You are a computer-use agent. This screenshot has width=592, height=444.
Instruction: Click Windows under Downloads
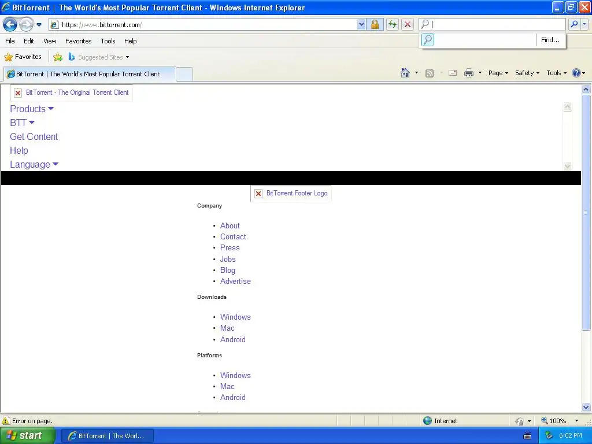[235, 317]
